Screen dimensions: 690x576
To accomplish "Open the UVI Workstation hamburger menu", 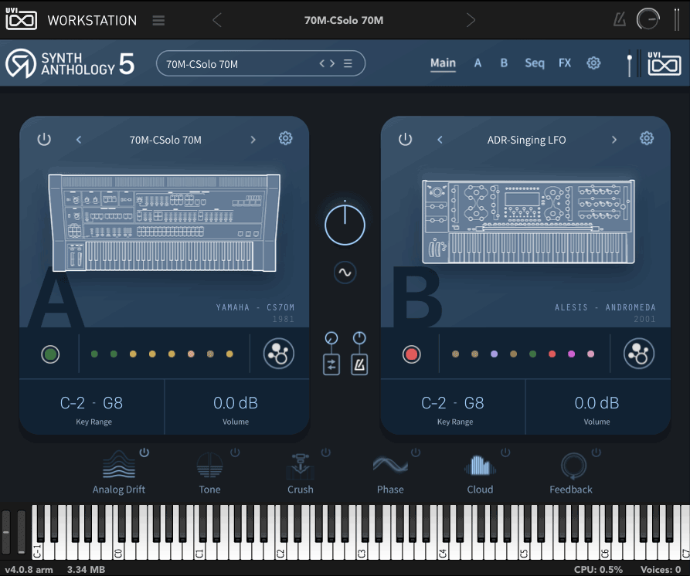I will (x=158, y=20).
